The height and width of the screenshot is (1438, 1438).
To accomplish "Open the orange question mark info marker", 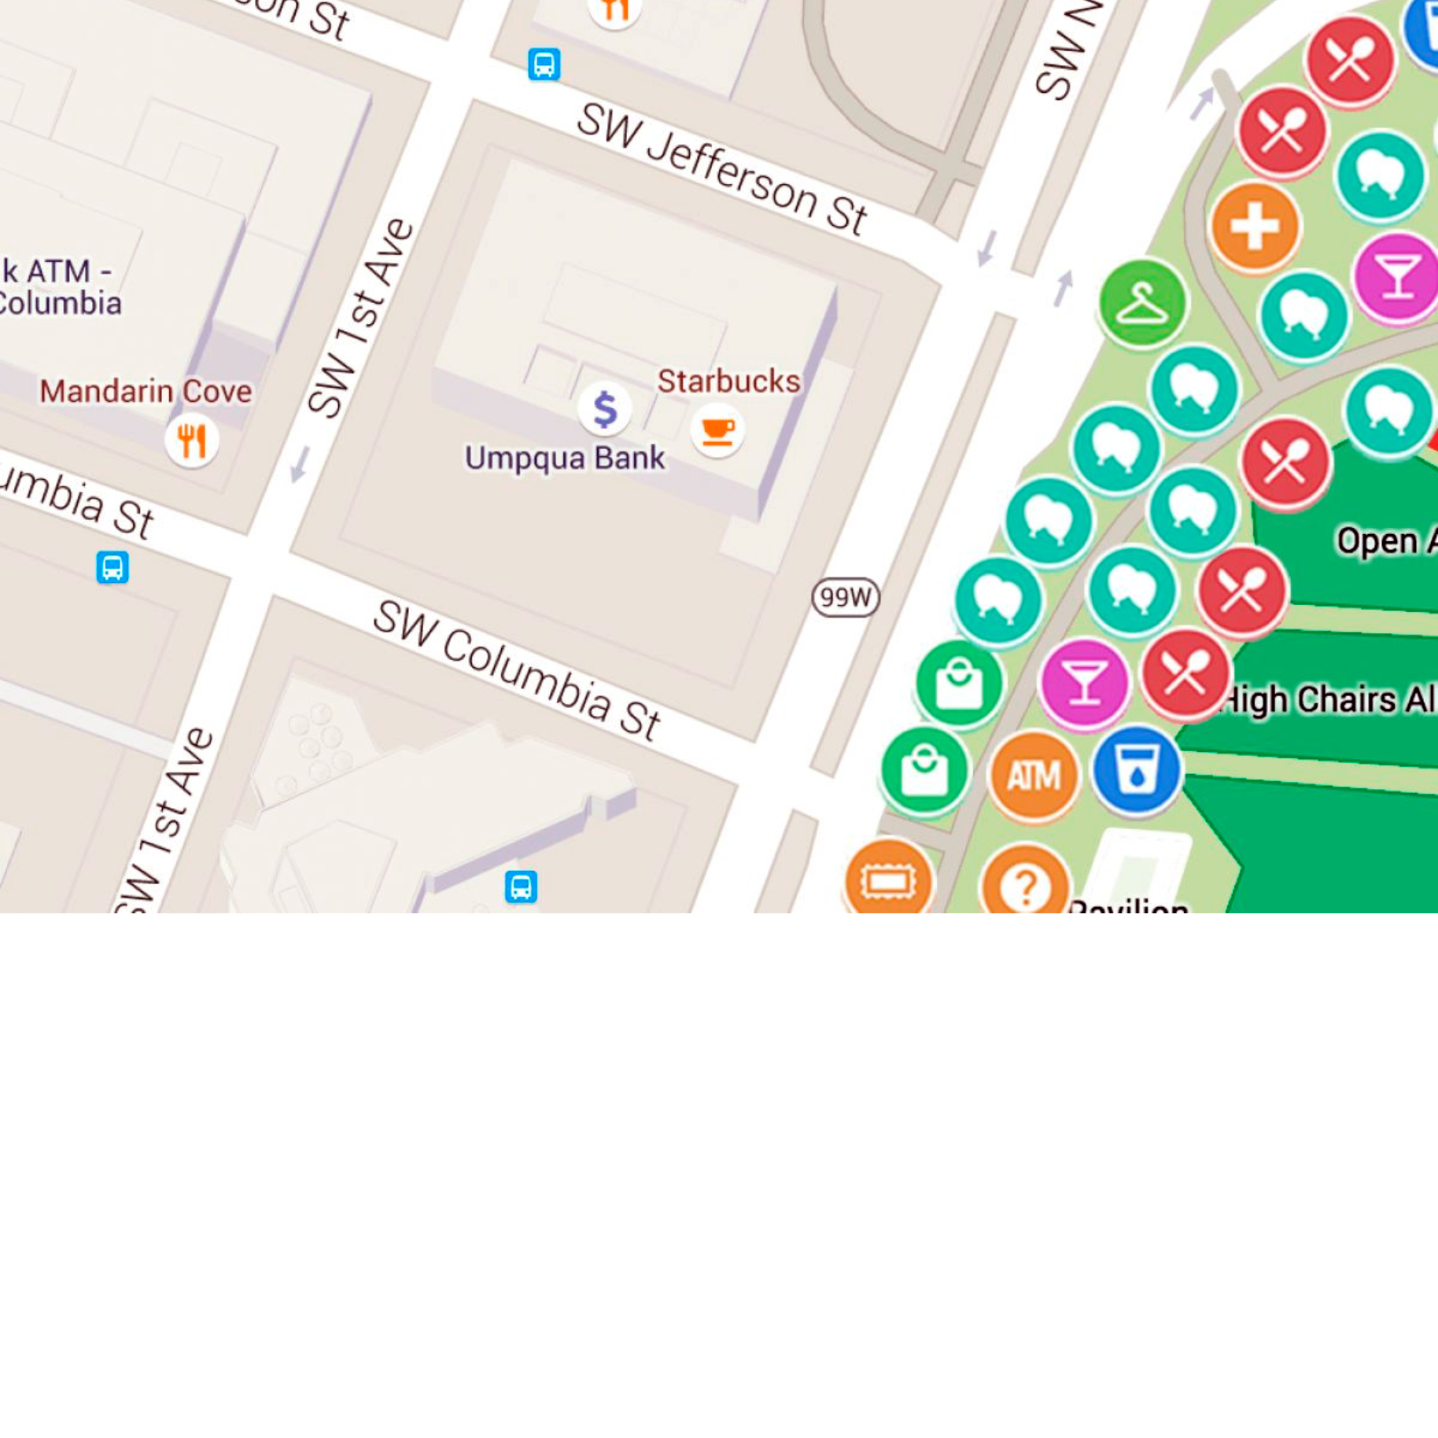I will tap(1025, 885).
